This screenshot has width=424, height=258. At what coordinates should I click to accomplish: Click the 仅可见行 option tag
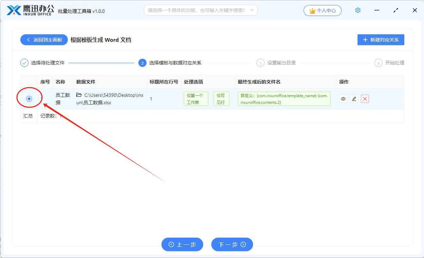pyautogui.click(x=221, y=99)
